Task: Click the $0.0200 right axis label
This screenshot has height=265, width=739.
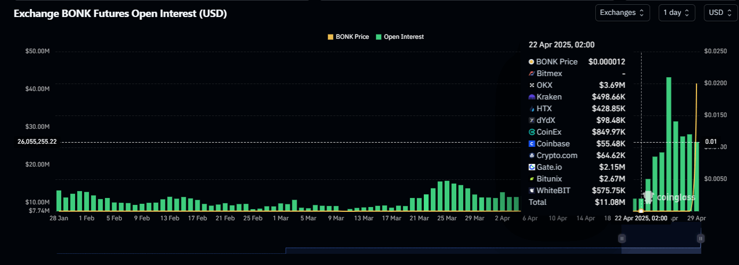Action: [x=715, y=83]
